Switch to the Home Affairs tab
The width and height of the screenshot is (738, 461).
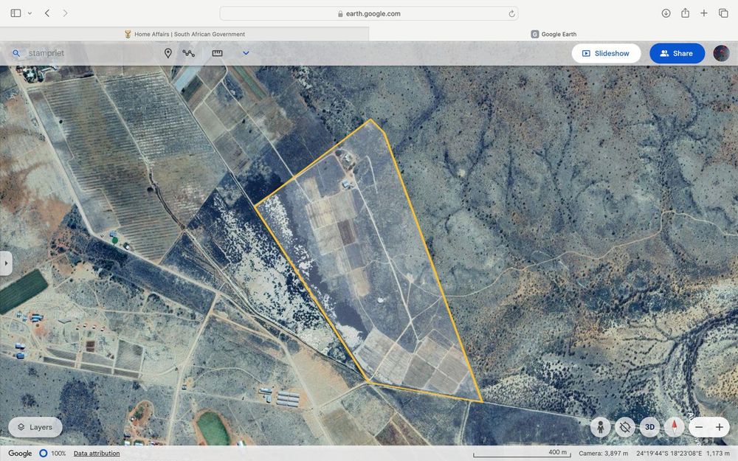(x=184, y=34)
